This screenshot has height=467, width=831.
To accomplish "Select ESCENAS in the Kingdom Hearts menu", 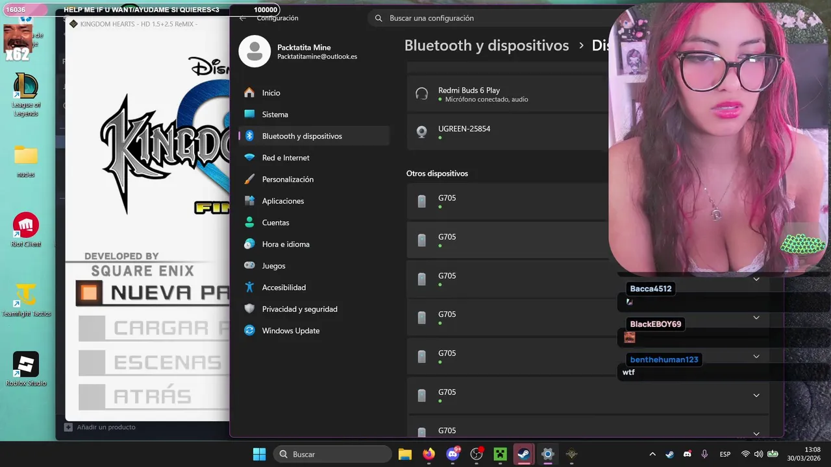I will click(155, 362).
